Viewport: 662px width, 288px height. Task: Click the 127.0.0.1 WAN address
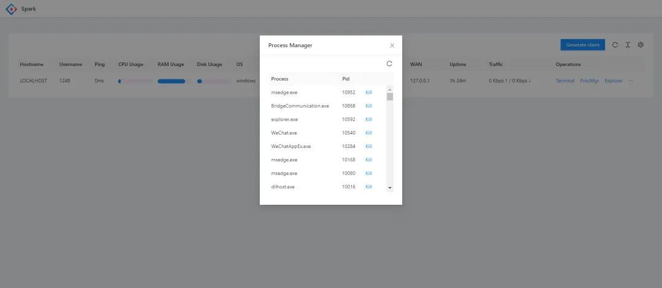click(420, 81)
